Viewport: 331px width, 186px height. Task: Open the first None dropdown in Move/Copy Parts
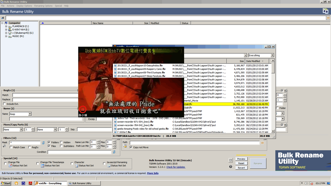tap(21, 129)
